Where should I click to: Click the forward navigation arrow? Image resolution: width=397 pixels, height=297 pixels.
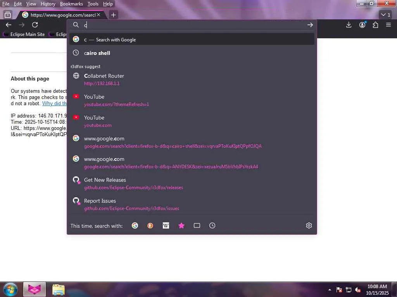[22, 25]
